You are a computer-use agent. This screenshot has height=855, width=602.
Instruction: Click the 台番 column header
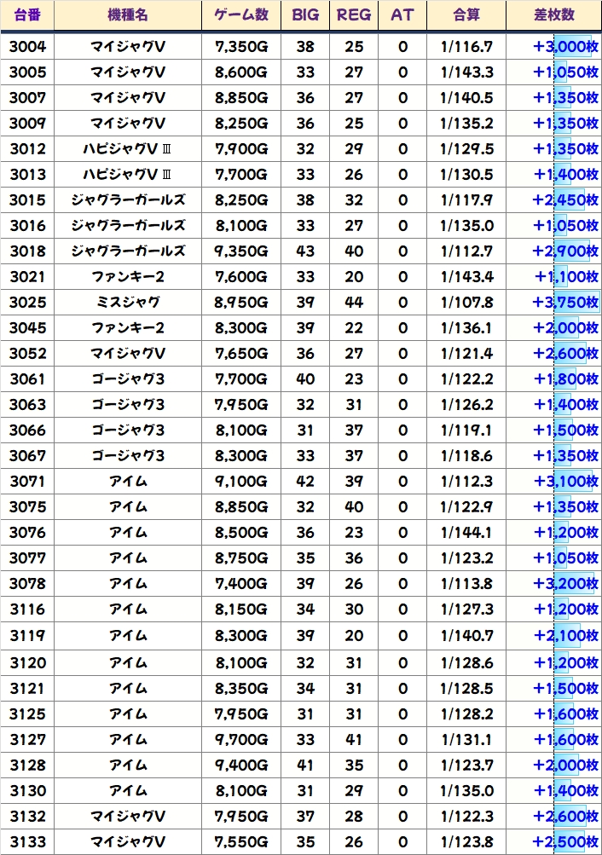click(27, 14)
